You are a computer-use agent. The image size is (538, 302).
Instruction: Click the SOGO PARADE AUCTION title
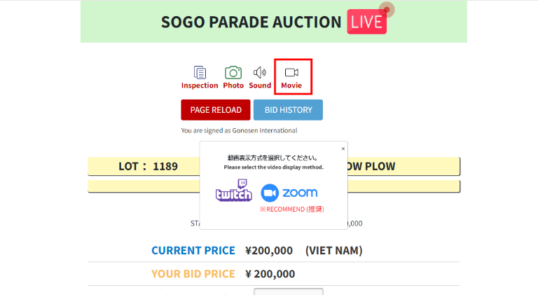pyautogui.click(x=251, y=22)
